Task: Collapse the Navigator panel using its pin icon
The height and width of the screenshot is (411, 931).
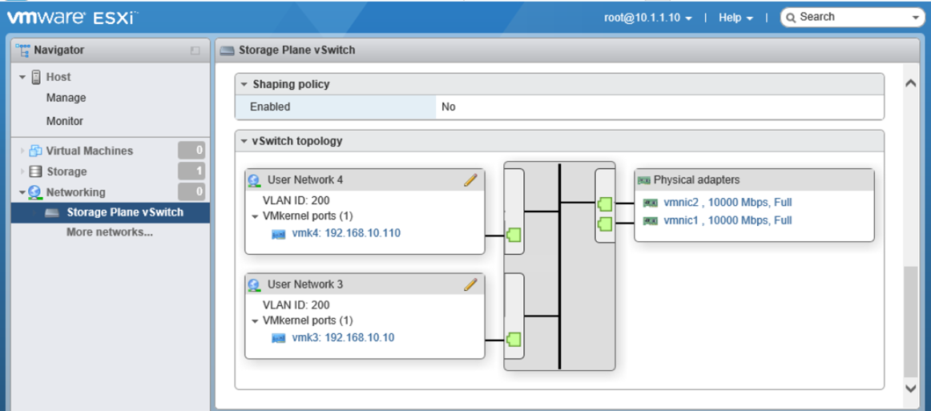Action: click(195, 50)
